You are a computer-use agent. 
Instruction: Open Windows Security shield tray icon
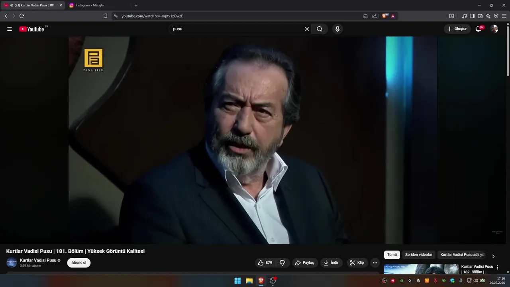(x=452, y=281)
